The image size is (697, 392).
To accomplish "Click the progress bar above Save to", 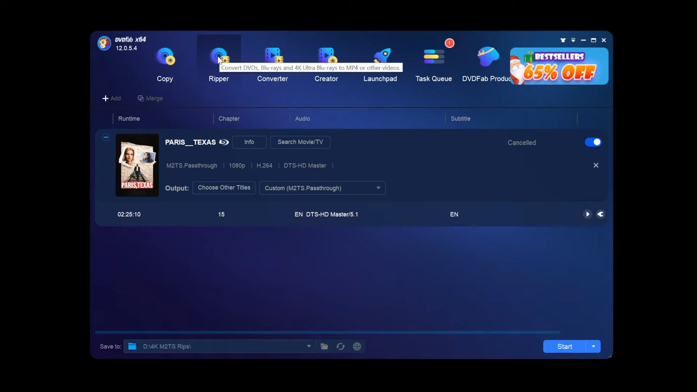I will (x=327, y=332).
